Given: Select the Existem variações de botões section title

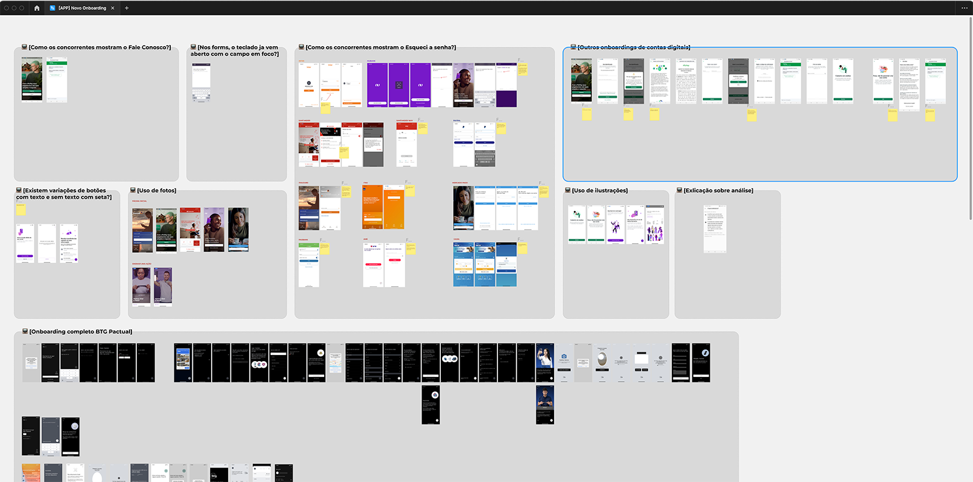Looking at the screenshot, I should 64,194.
